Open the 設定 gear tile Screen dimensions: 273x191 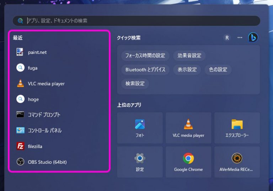(140, 162)
